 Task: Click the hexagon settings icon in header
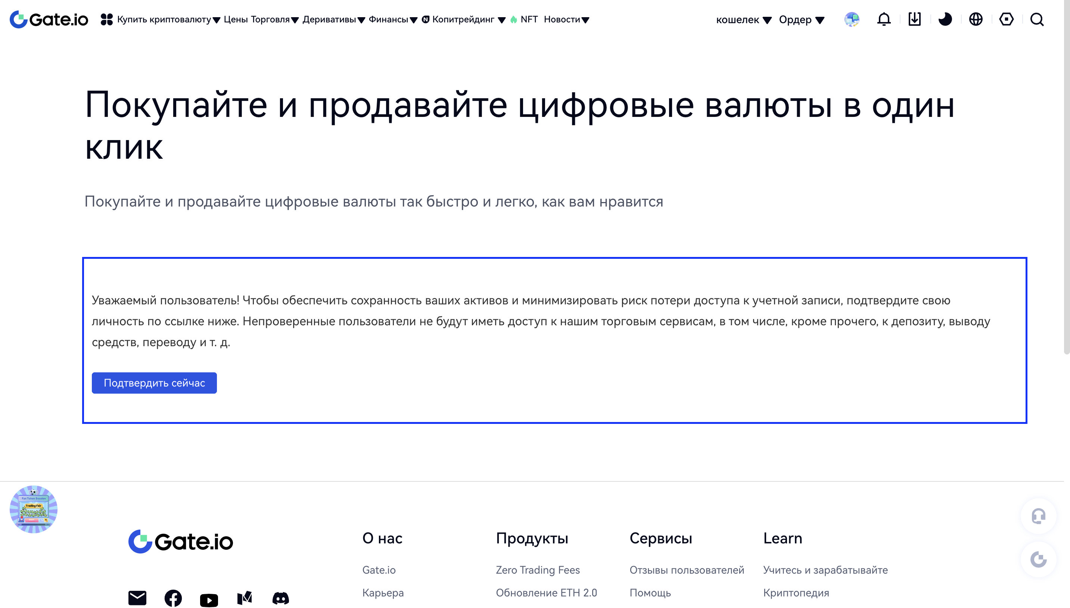pyautogui.click(x=1006, y=19)
